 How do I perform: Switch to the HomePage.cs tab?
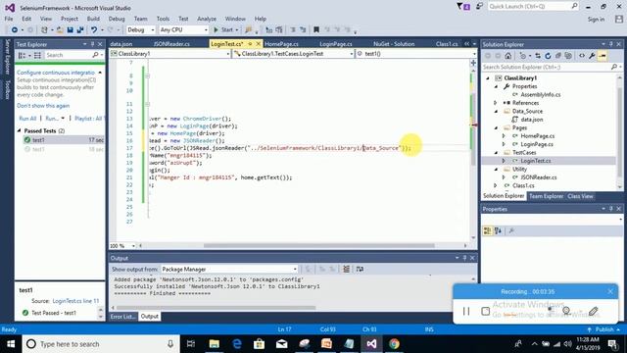(x=281, y=44)
